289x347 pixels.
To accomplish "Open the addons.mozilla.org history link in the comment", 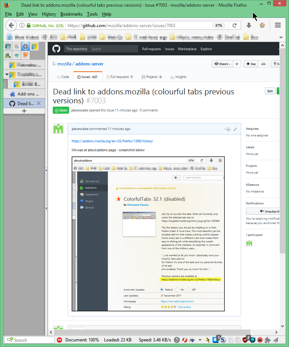I will click(x=113, y=141).
